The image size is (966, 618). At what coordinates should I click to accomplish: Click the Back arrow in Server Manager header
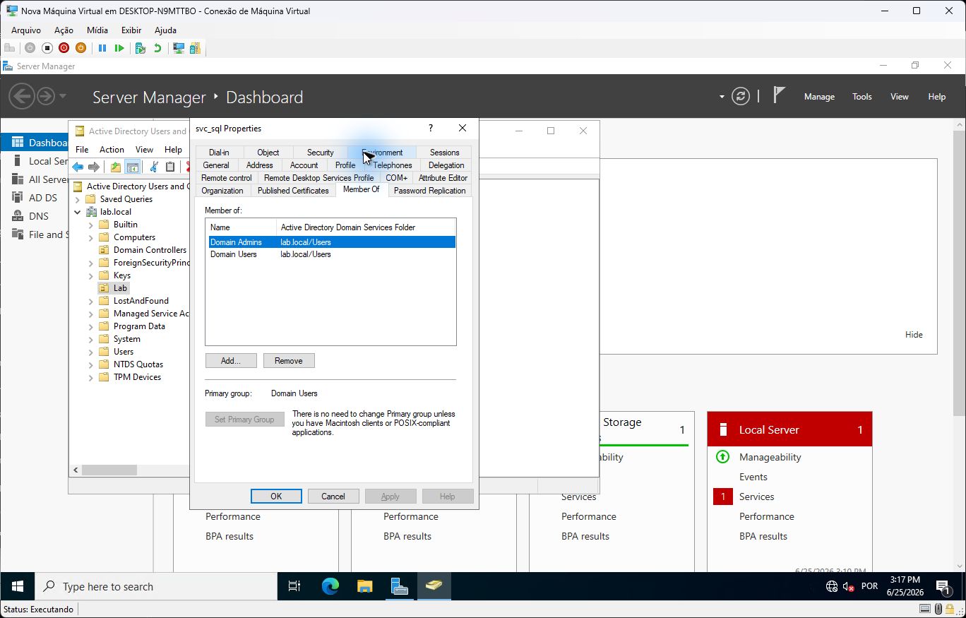pyautogui.click(x=22, y=96)
